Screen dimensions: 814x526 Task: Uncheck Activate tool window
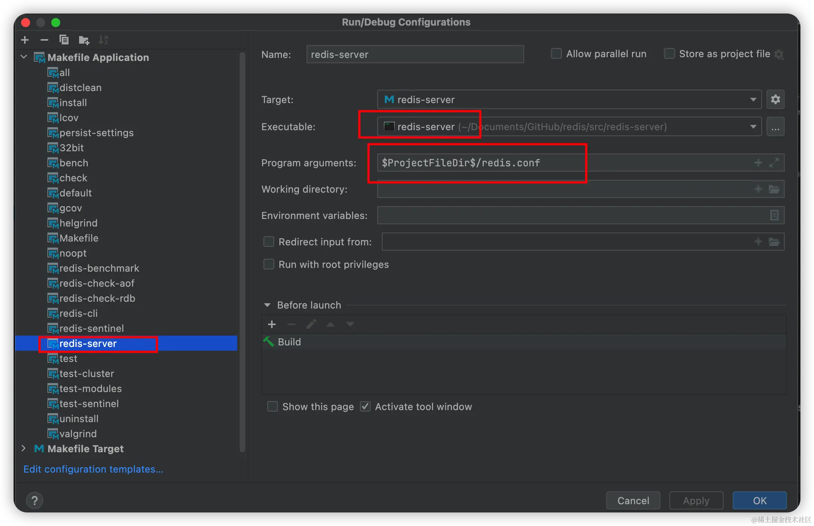point(365,407)
